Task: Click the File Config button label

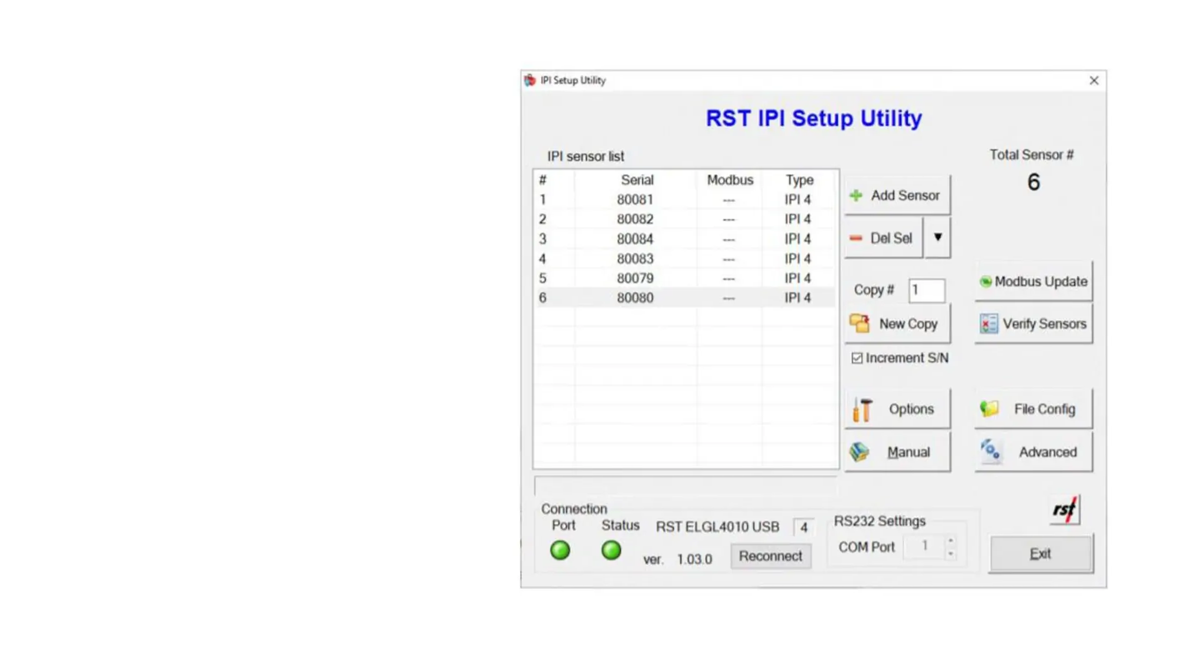Action: tap(1044, 409)
